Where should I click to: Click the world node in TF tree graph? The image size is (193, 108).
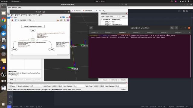(33, 30)
